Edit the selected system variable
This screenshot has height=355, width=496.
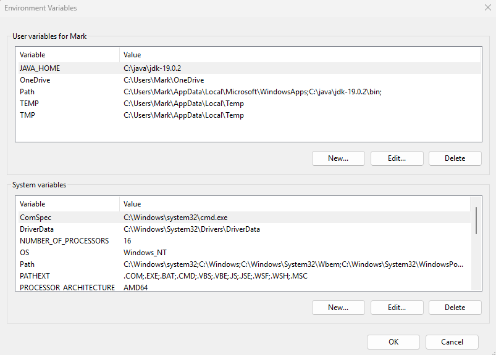397,308
